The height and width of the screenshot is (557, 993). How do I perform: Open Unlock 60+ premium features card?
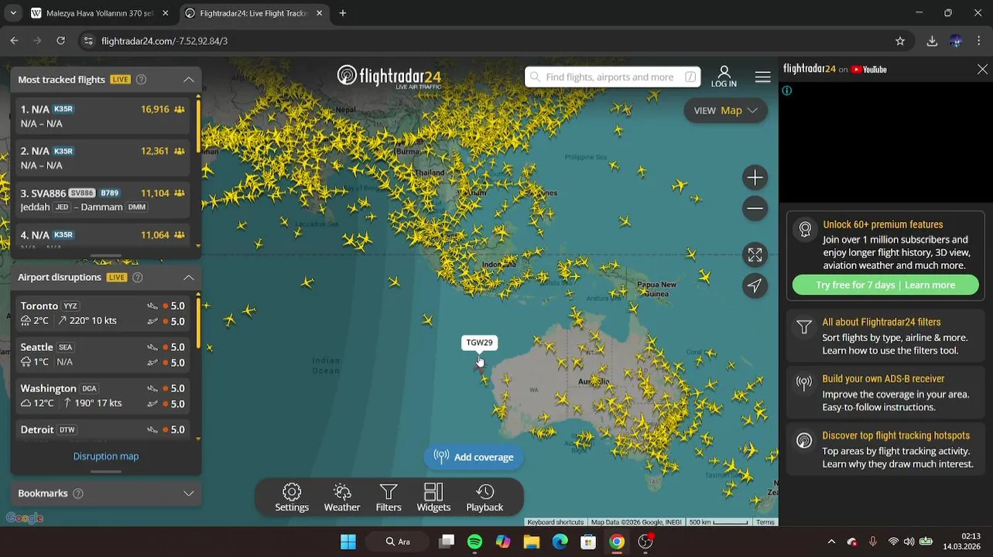(x=885, y=256)
